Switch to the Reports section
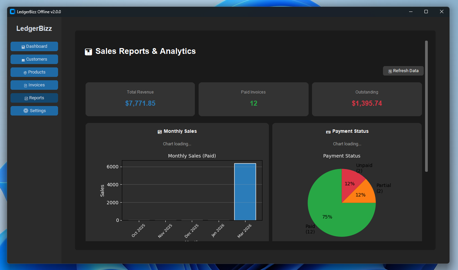 [x=34, y=98]
